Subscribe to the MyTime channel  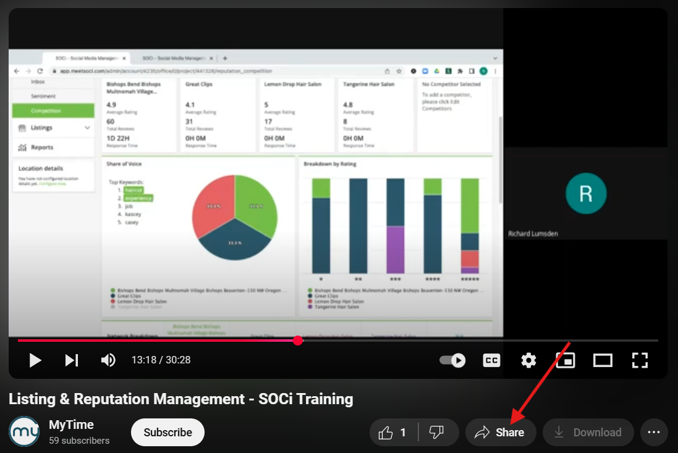coord(167,432)
